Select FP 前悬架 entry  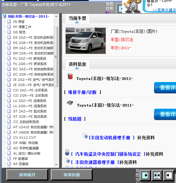coord(20,159)
